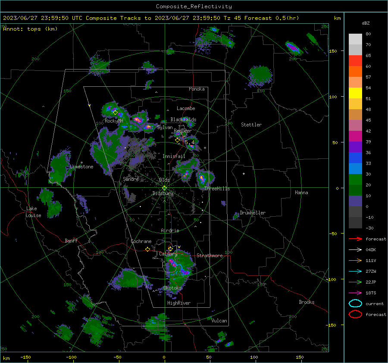Click the -150 tick on bottom km axis
Viewport: 388px width, 363px height.
click(25, 357)
